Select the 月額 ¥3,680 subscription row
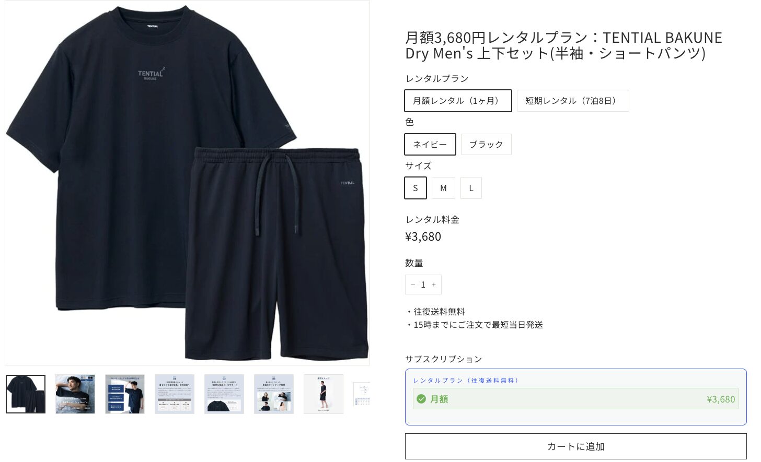 [x=576, y=399]
